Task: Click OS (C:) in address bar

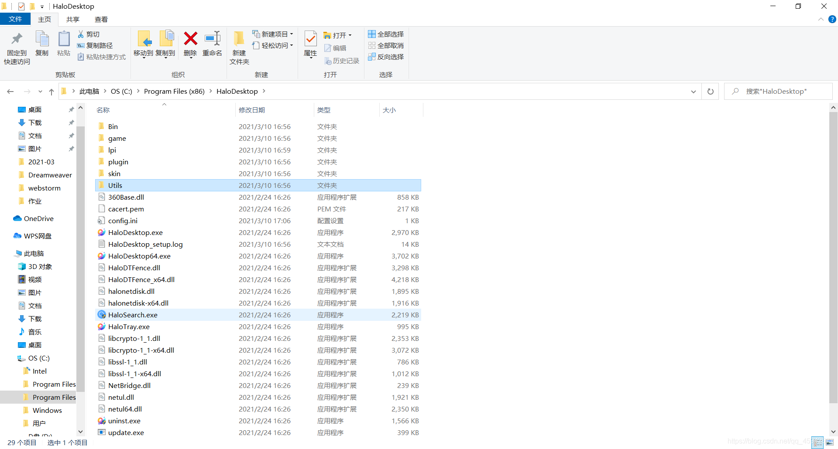Action: click(121, 91)
